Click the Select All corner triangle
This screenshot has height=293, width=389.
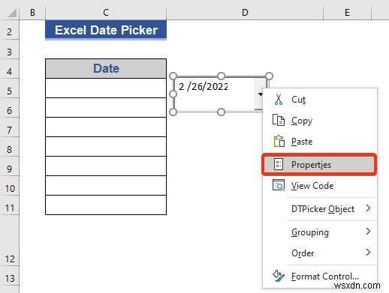12,13
